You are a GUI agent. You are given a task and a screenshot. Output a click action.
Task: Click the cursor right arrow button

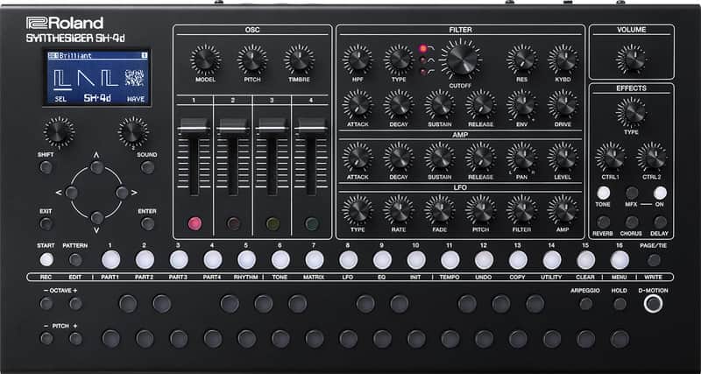[x=122, y=193]
